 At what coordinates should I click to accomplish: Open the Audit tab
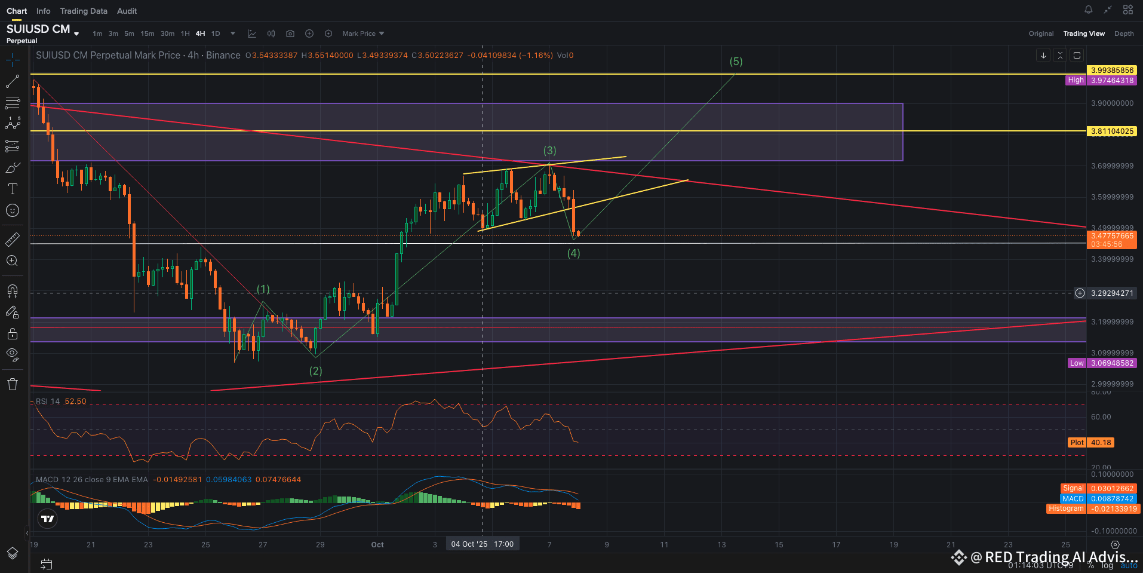tap(127, 11)
